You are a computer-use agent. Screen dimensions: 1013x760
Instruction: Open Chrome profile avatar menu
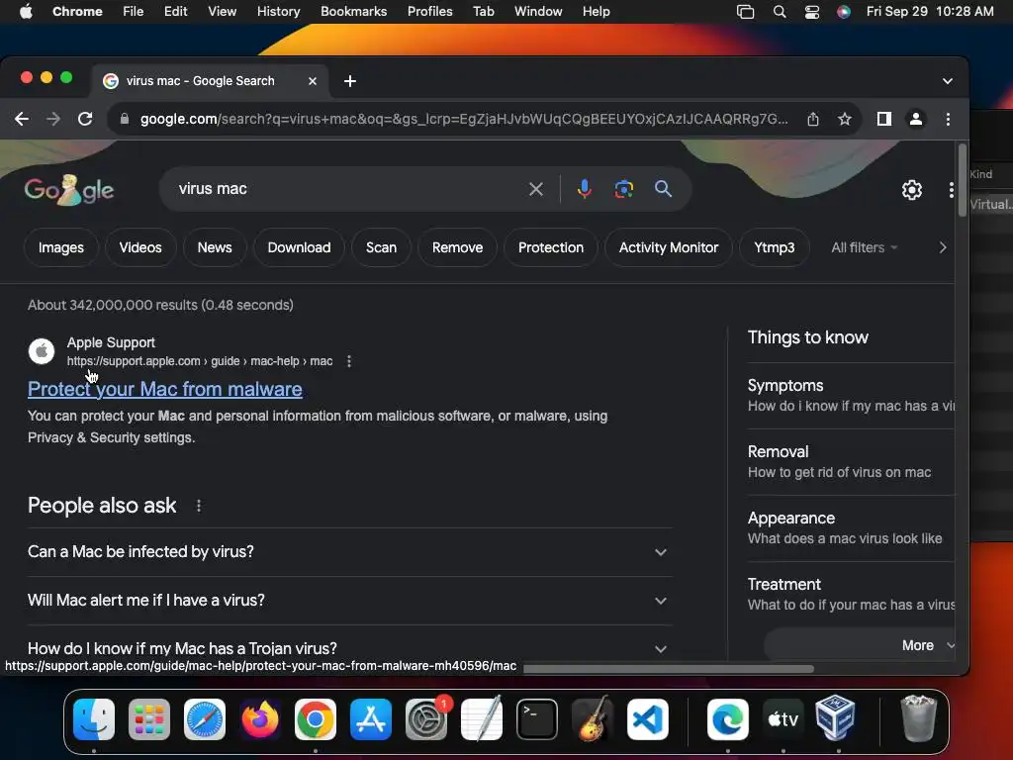click(915, 119)
